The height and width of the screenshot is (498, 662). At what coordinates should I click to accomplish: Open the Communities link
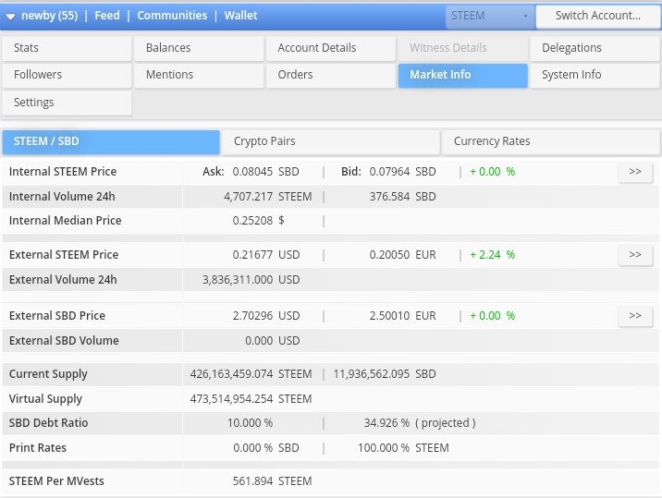(172, 16)
